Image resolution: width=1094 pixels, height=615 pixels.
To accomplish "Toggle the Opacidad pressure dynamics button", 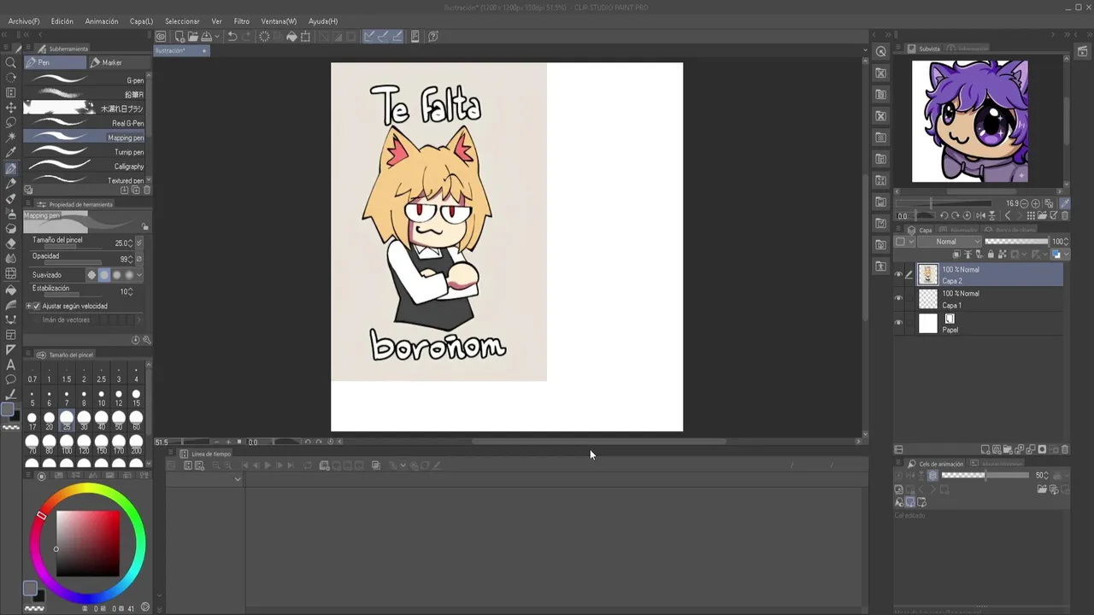I will point(139,259).
